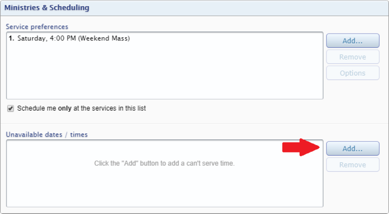Screen dimensions: 389x214
Task: Click blank header bar right of the title
Action: [x=238, y=8]
